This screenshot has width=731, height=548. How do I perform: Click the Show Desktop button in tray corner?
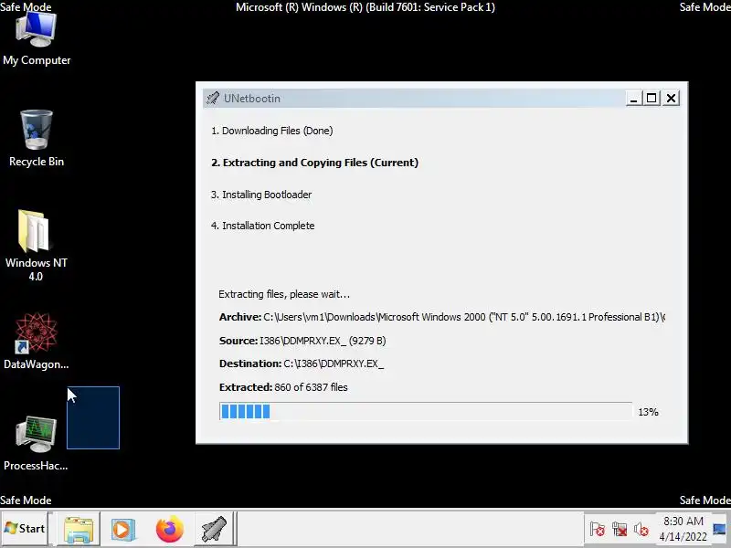pos(719,529)
